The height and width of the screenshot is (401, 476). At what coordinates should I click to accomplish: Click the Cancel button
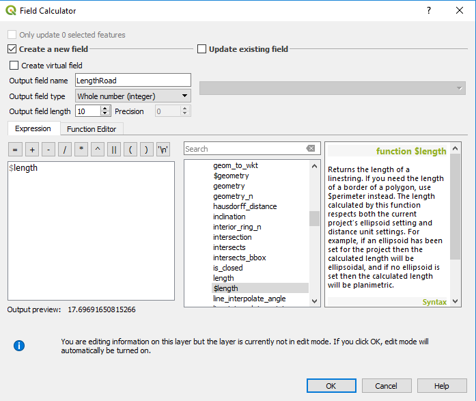385,386
